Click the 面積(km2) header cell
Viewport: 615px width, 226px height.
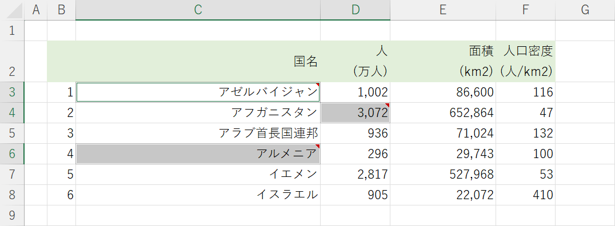443,62
